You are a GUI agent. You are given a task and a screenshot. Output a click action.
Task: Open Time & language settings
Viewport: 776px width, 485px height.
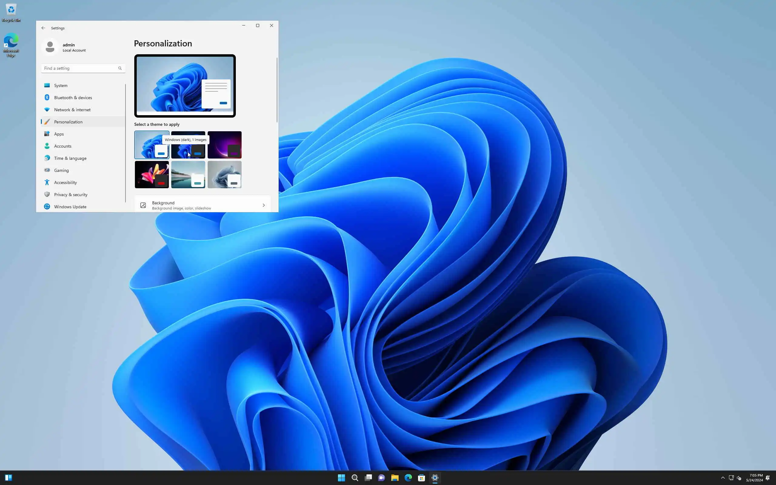tap(70, 158)
